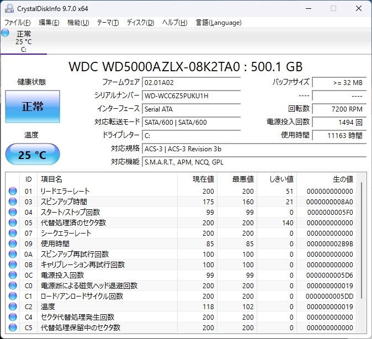
Task: Click status orb of 0C 電源投入回数 row
Action: click(13, 275)
